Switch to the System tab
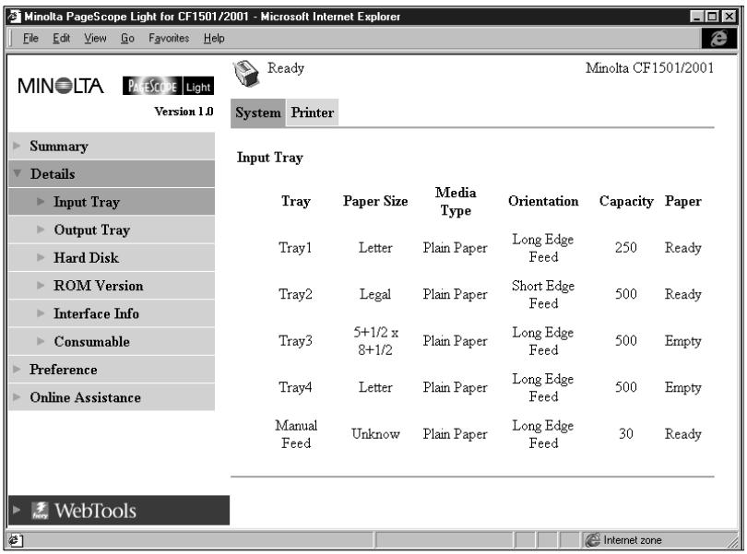The image size is (747, 554). click(x=257, y=112)
